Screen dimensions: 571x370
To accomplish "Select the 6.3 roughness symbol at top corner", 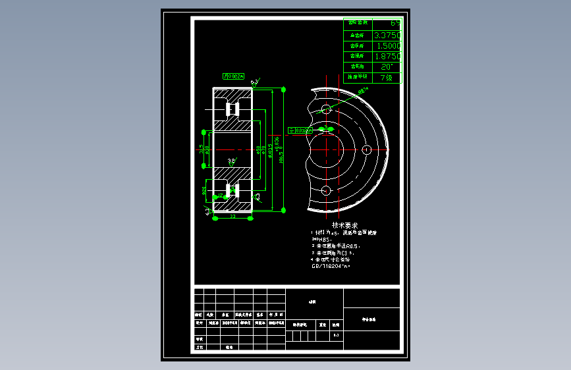I will pos(256,83).
